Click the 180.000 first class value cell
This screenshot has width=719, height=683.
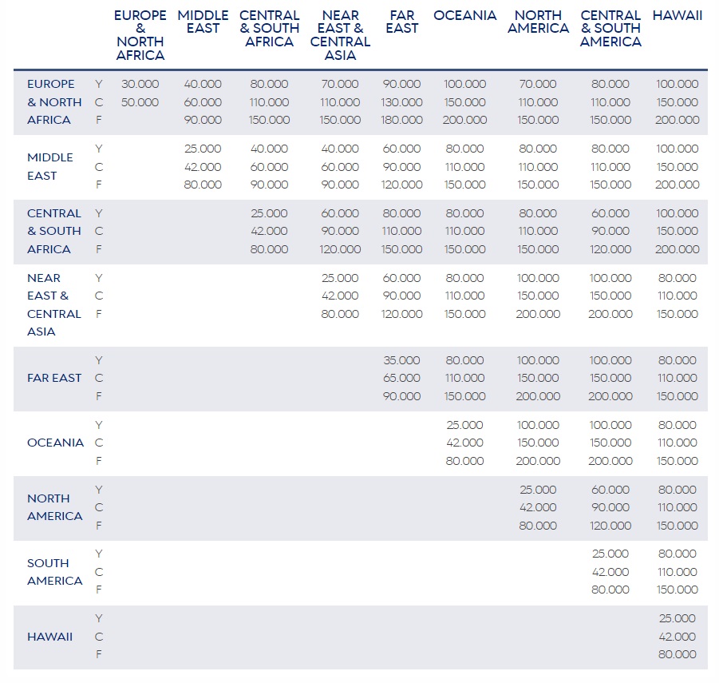click(401, 120)
